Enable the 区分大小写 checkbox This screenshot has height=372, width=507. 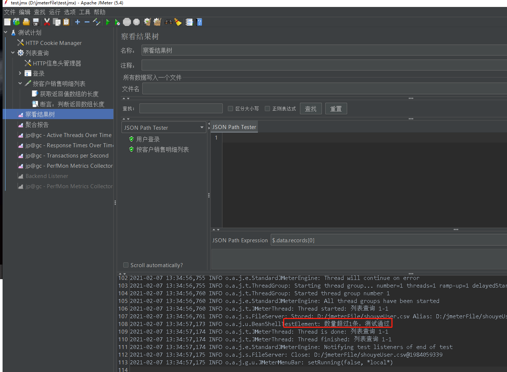point(230,109)
